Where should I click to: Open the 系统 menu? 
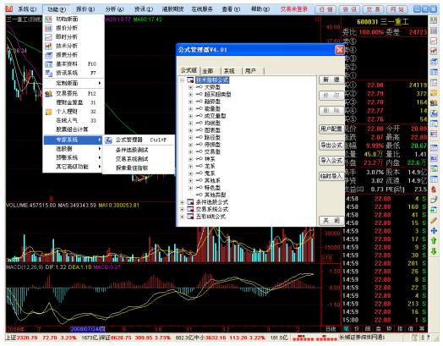[27, 9]
